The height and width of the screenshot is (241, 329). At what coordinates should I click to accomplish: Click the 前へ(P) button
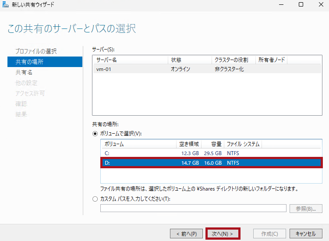pyautogui.click(x=186, y=234)
